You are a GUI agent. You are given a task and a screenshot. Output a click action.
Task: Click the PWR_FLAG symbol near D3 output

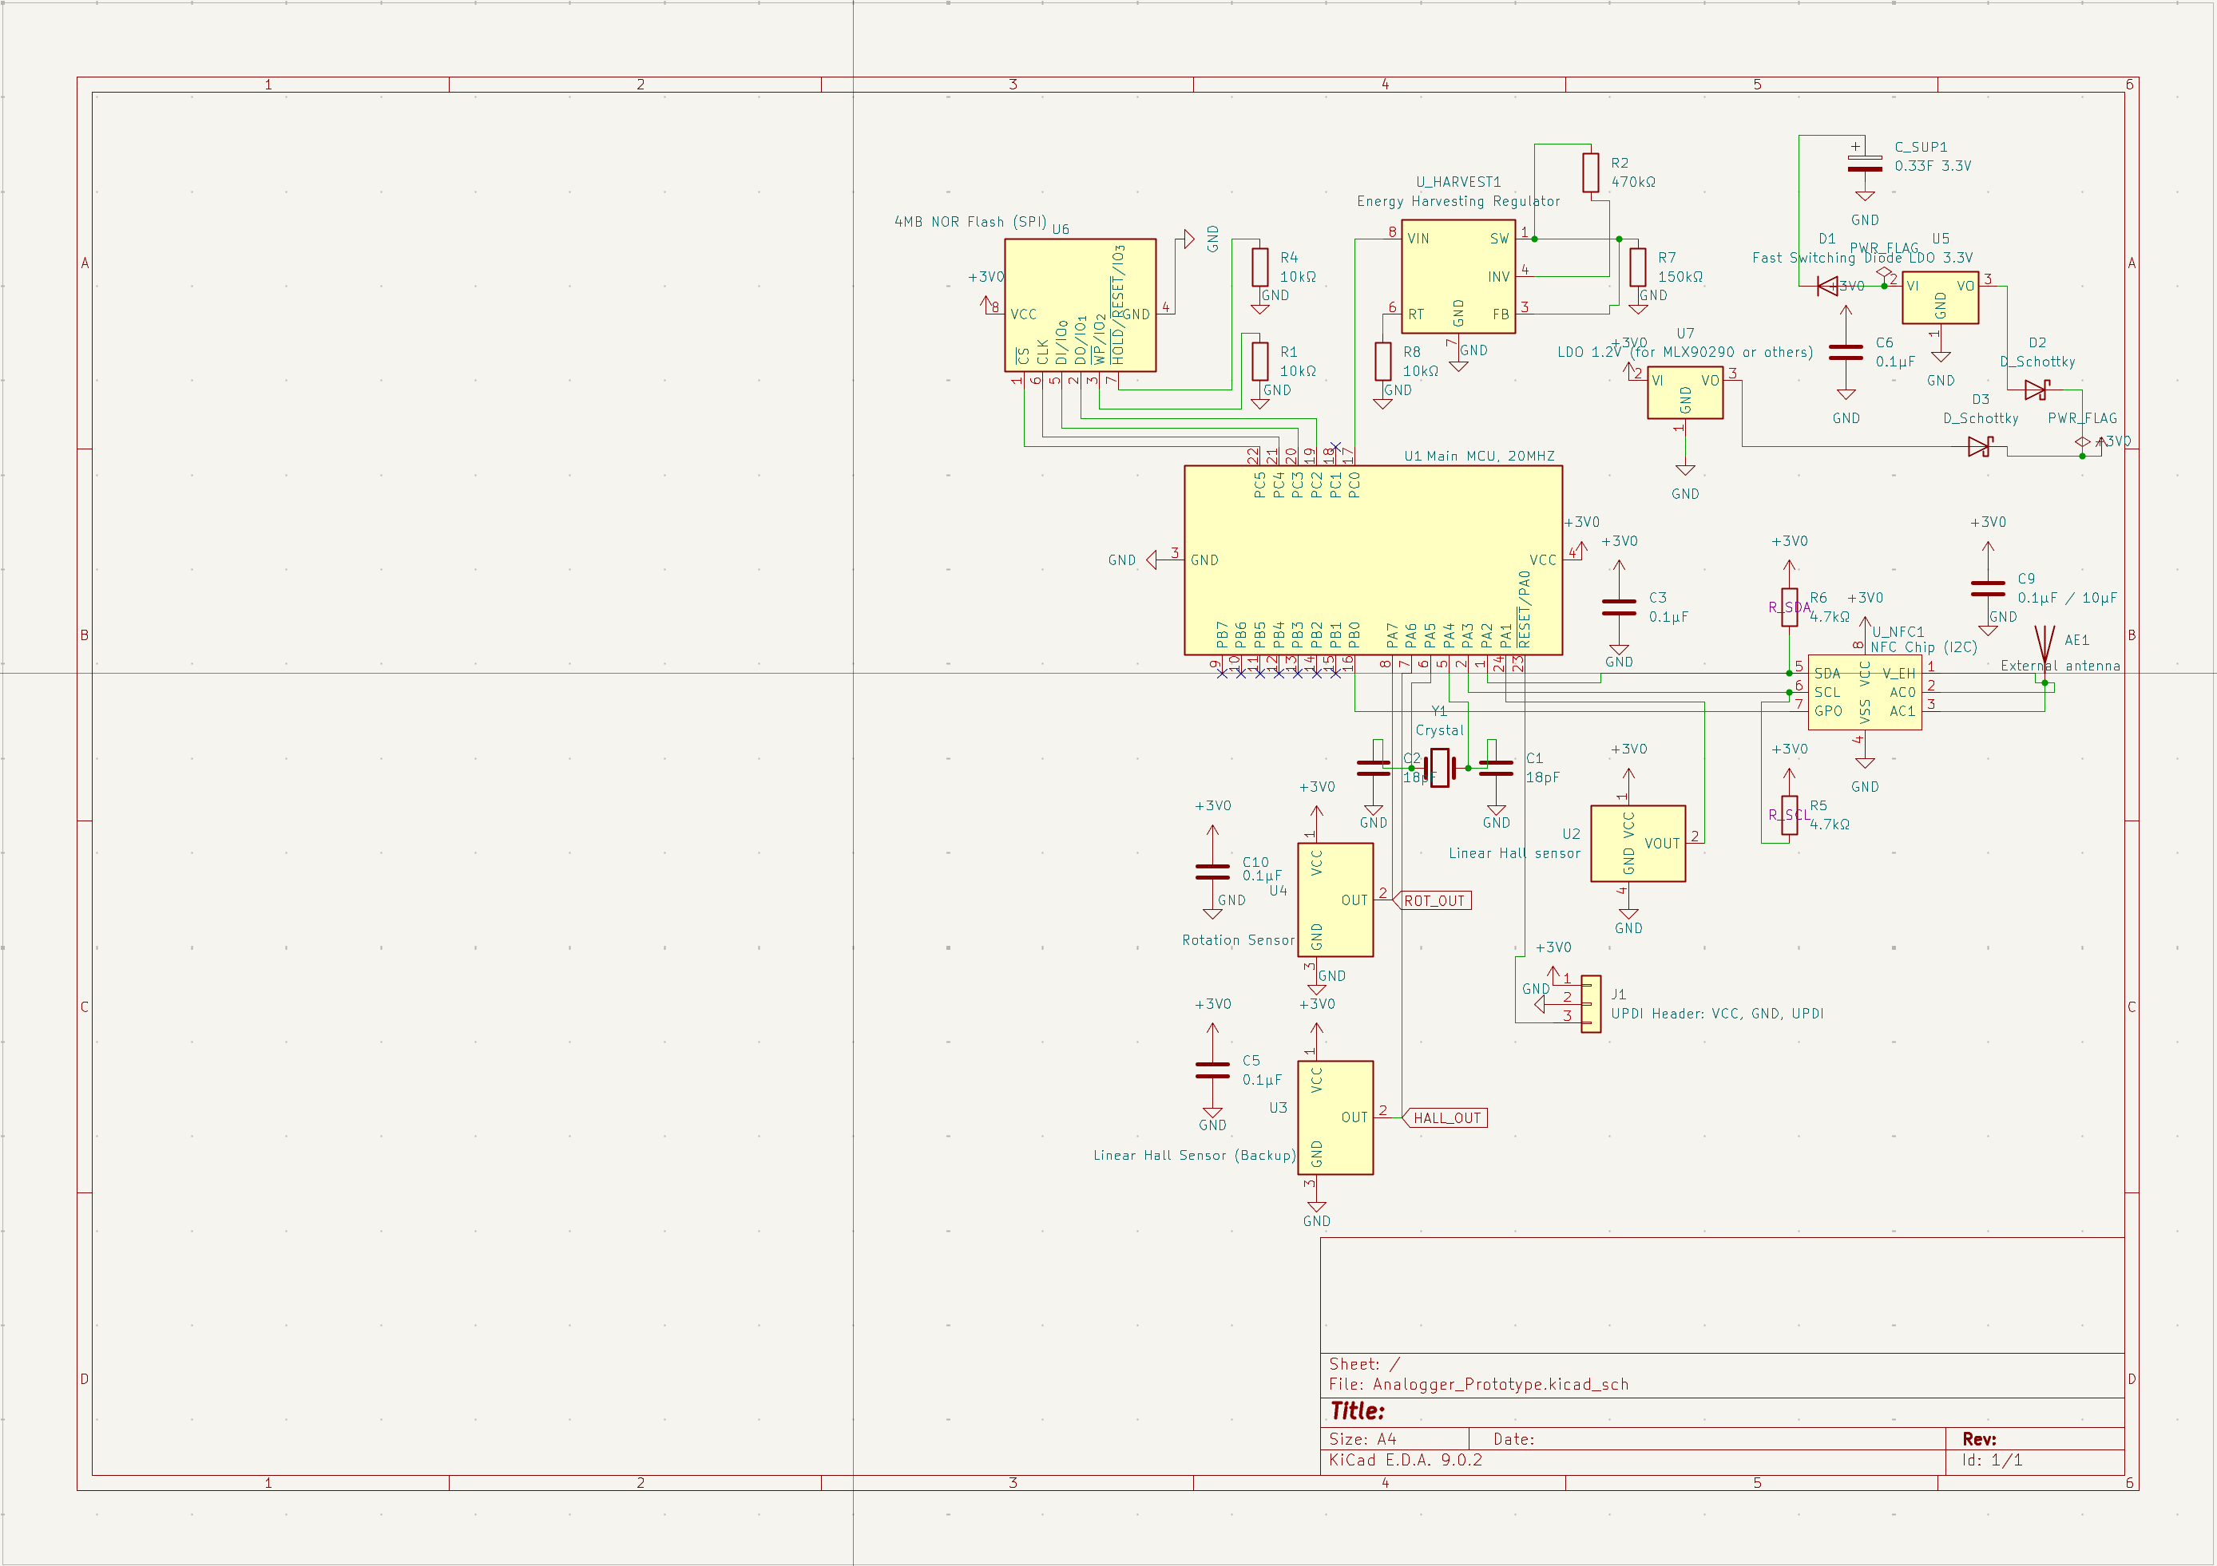click(x=2082, y=442)
